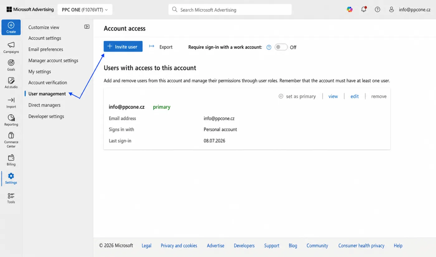436x257 pixels.
Task: Open Consumer health privacy footer link
Action: [x=361, y=245]
